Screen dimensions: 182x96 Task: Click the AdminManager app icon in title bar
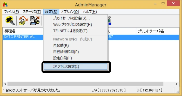[x=5, y=4]
